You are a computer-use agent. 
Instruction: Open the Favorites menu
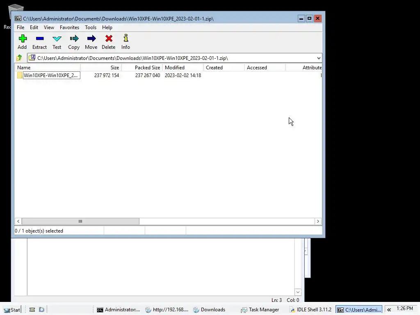[69, 27]
